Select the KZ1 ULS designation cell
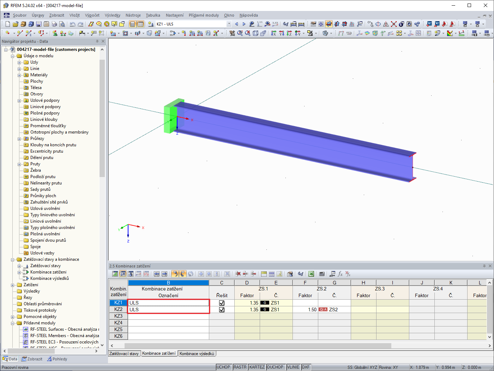The width and height of the screenshot is (494, 371). [168, 303]
